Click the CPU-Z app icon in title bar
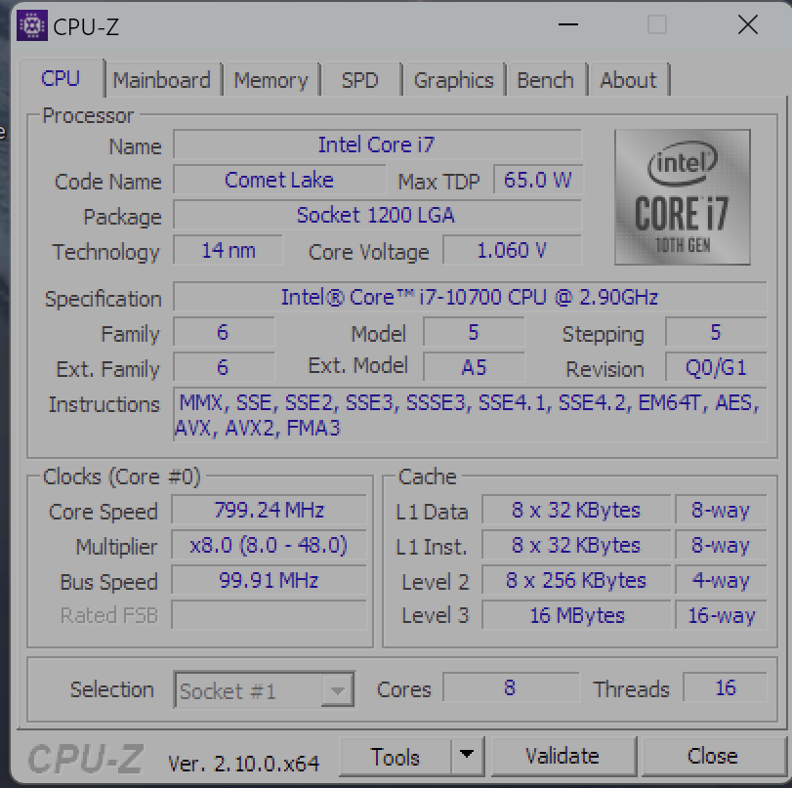This screenshot has height=788, width=792. 32,24
